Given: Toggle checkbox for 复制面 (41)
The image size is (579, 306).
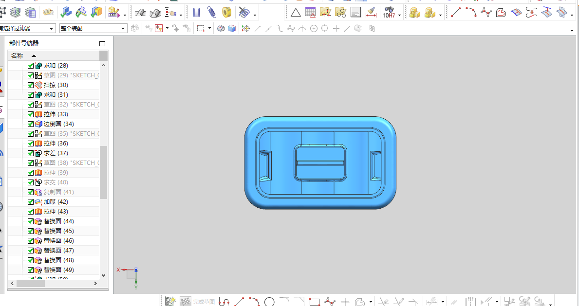Looking at the screenshot, I should tap(31, 192).
